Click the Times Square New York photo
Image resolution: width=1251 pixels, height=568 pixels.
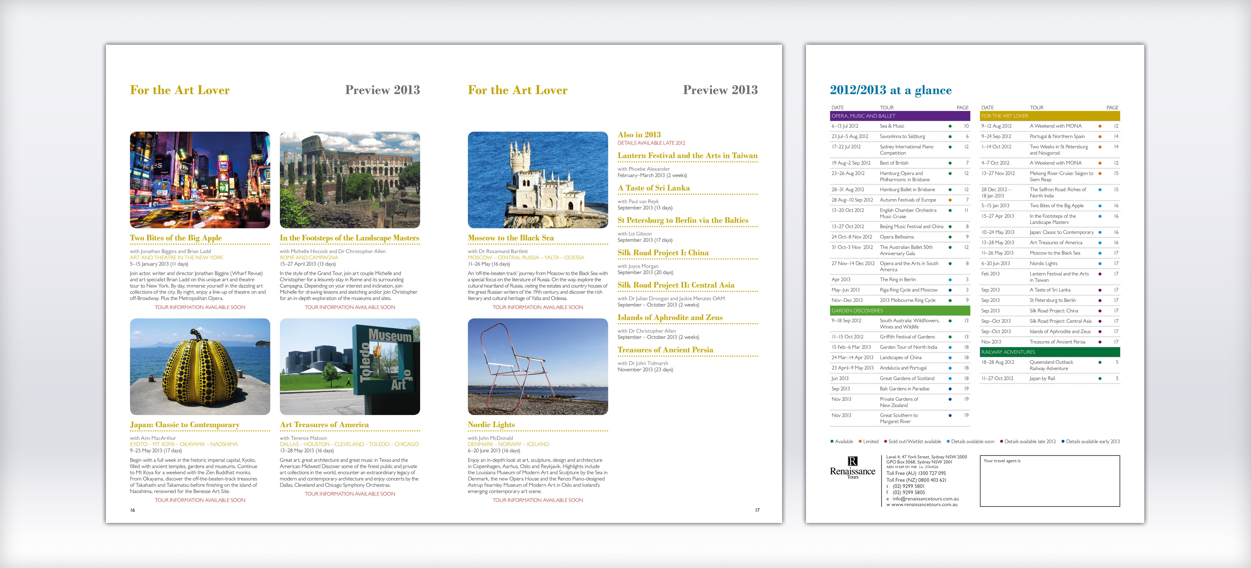[x=199, y=180]
